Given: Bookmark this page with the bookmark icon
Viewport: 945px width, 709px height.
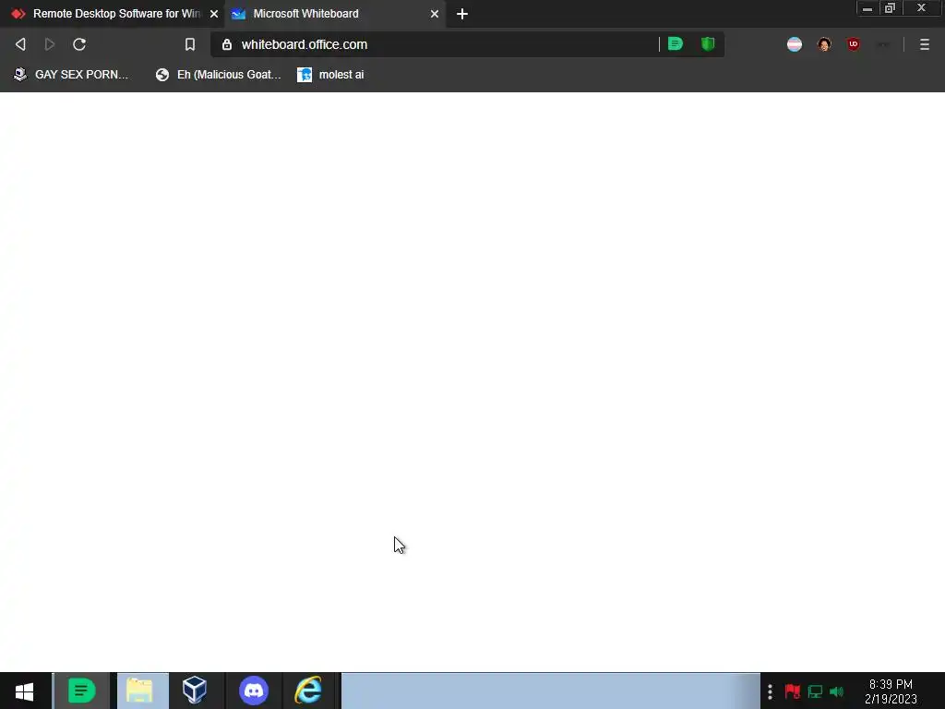Looking at the screenshot, I should tap(190, 44).
